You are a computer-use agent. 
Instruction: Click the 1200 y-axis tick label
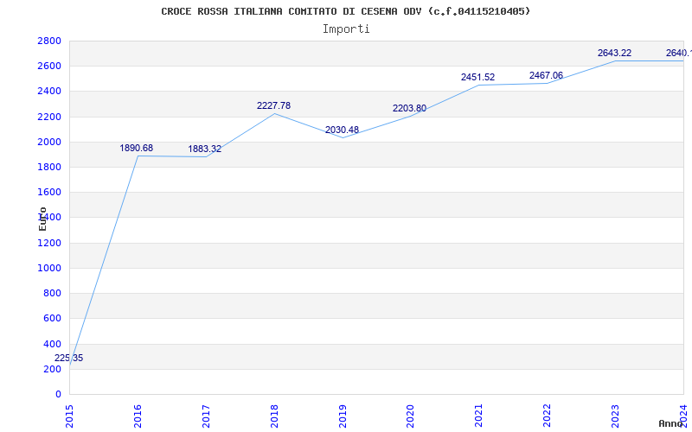49,243
